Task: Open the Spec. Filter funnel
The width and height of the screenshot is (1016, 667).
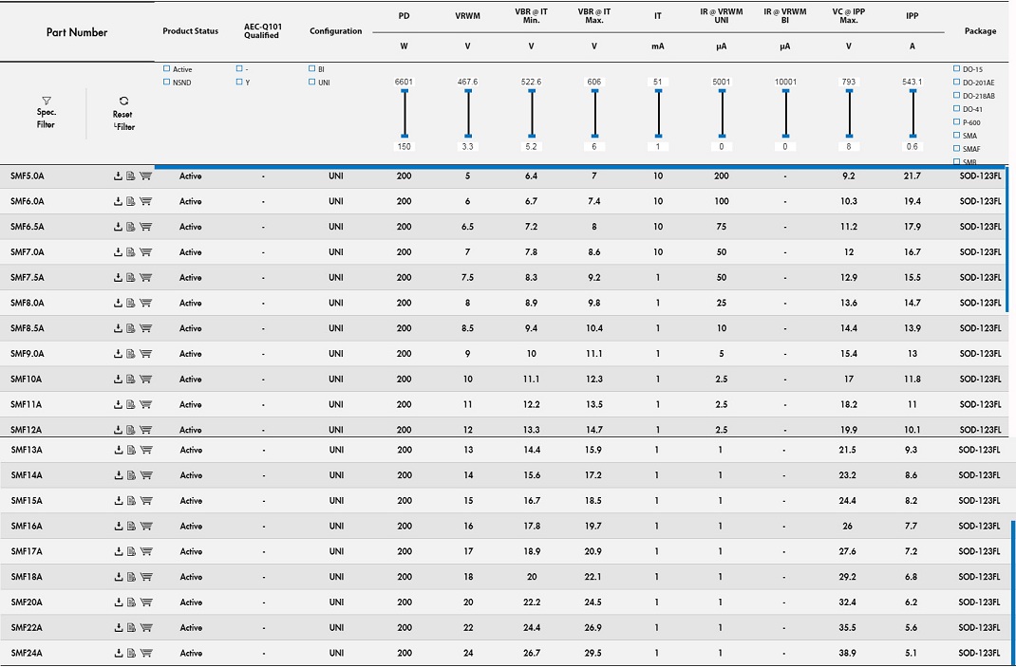Action: tap(46, 101)
